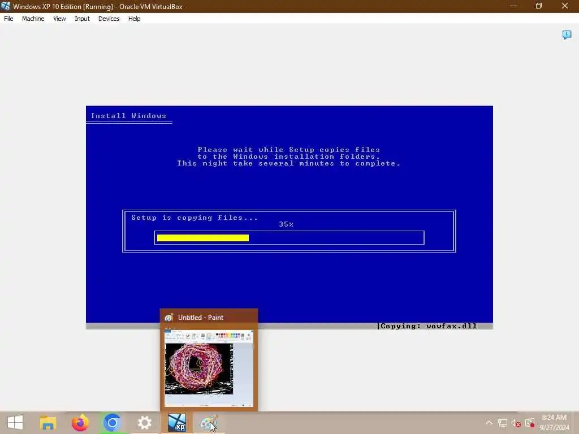Image resolution: width=579 pixels, height=434 pixels.
Task: Launch File Explorer from the taskbar
Action: pos(47,423)
